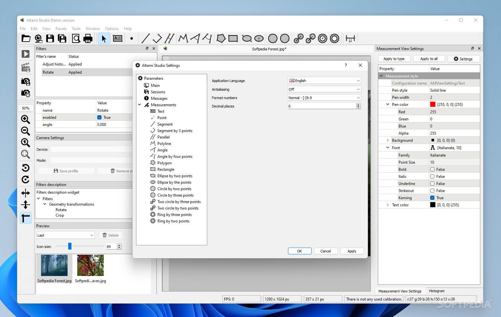Screen dimensions: 501x317
Task: Switch to the Histogram tab
Action: pos(437,291)
